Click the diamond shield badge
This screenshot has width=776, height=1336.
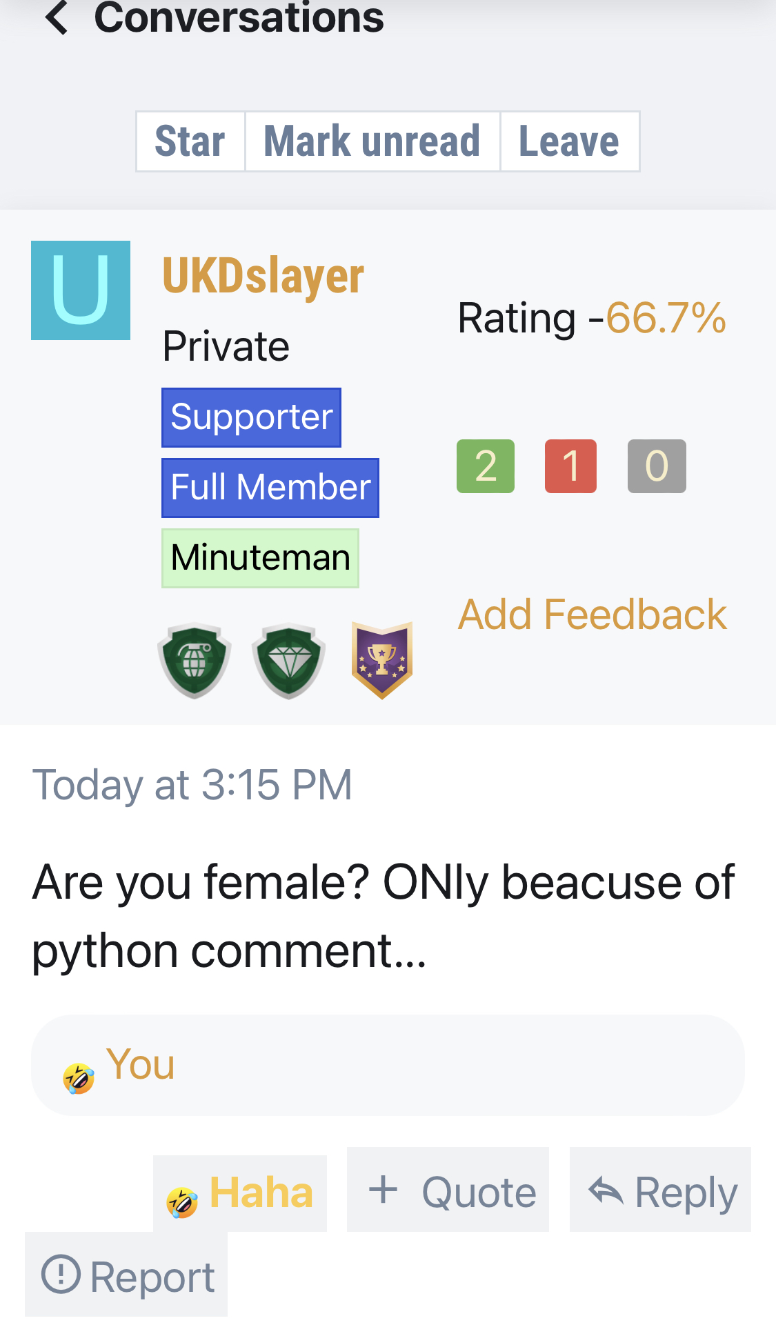point(288,661)
